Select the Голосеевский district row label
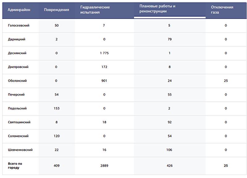 pos(19,25)
